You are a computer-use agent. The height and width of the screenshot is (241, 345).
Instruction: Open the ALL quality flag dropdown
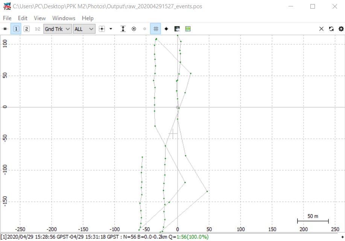coord(84,29)
